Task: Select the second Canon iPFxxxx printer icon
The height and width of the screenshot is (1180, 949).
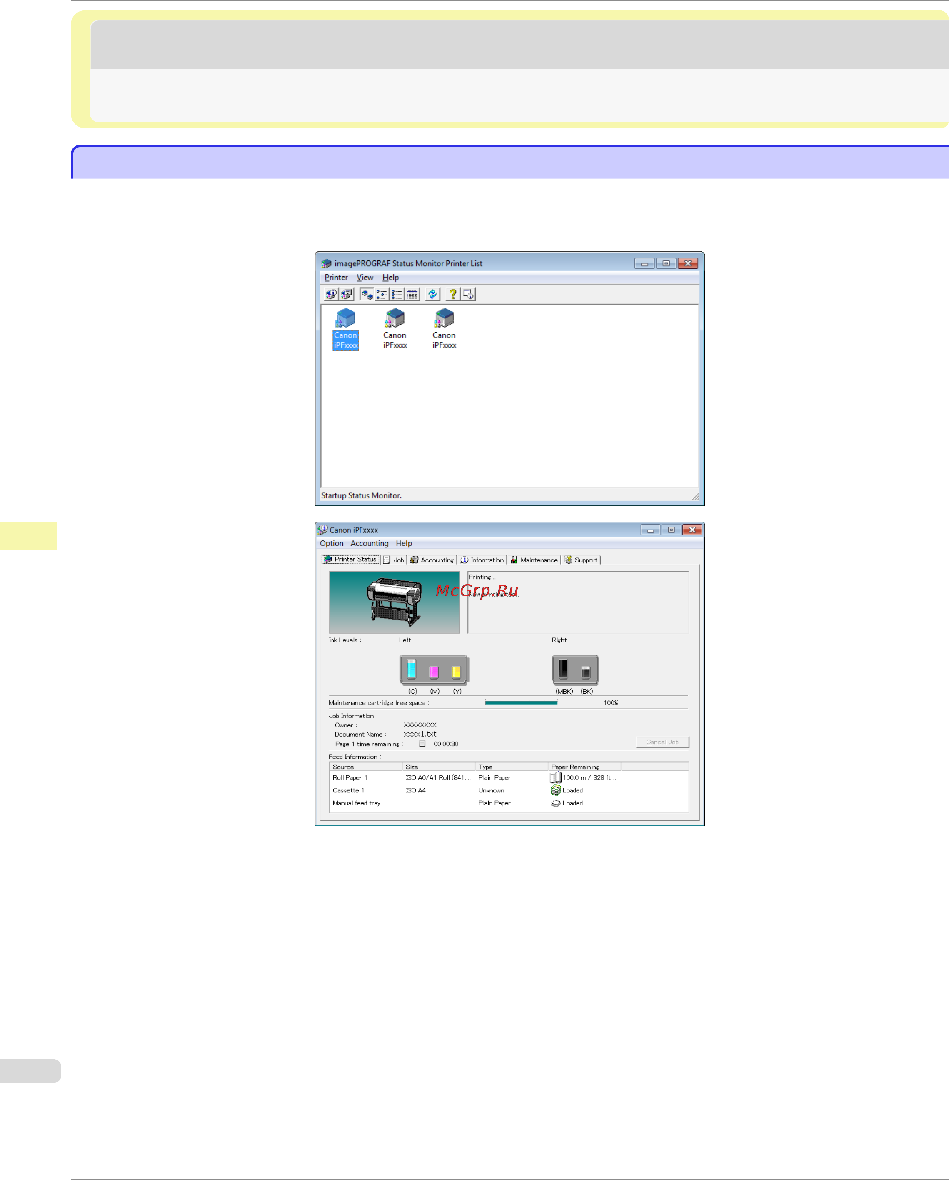Action: click(x=395, y=329)
